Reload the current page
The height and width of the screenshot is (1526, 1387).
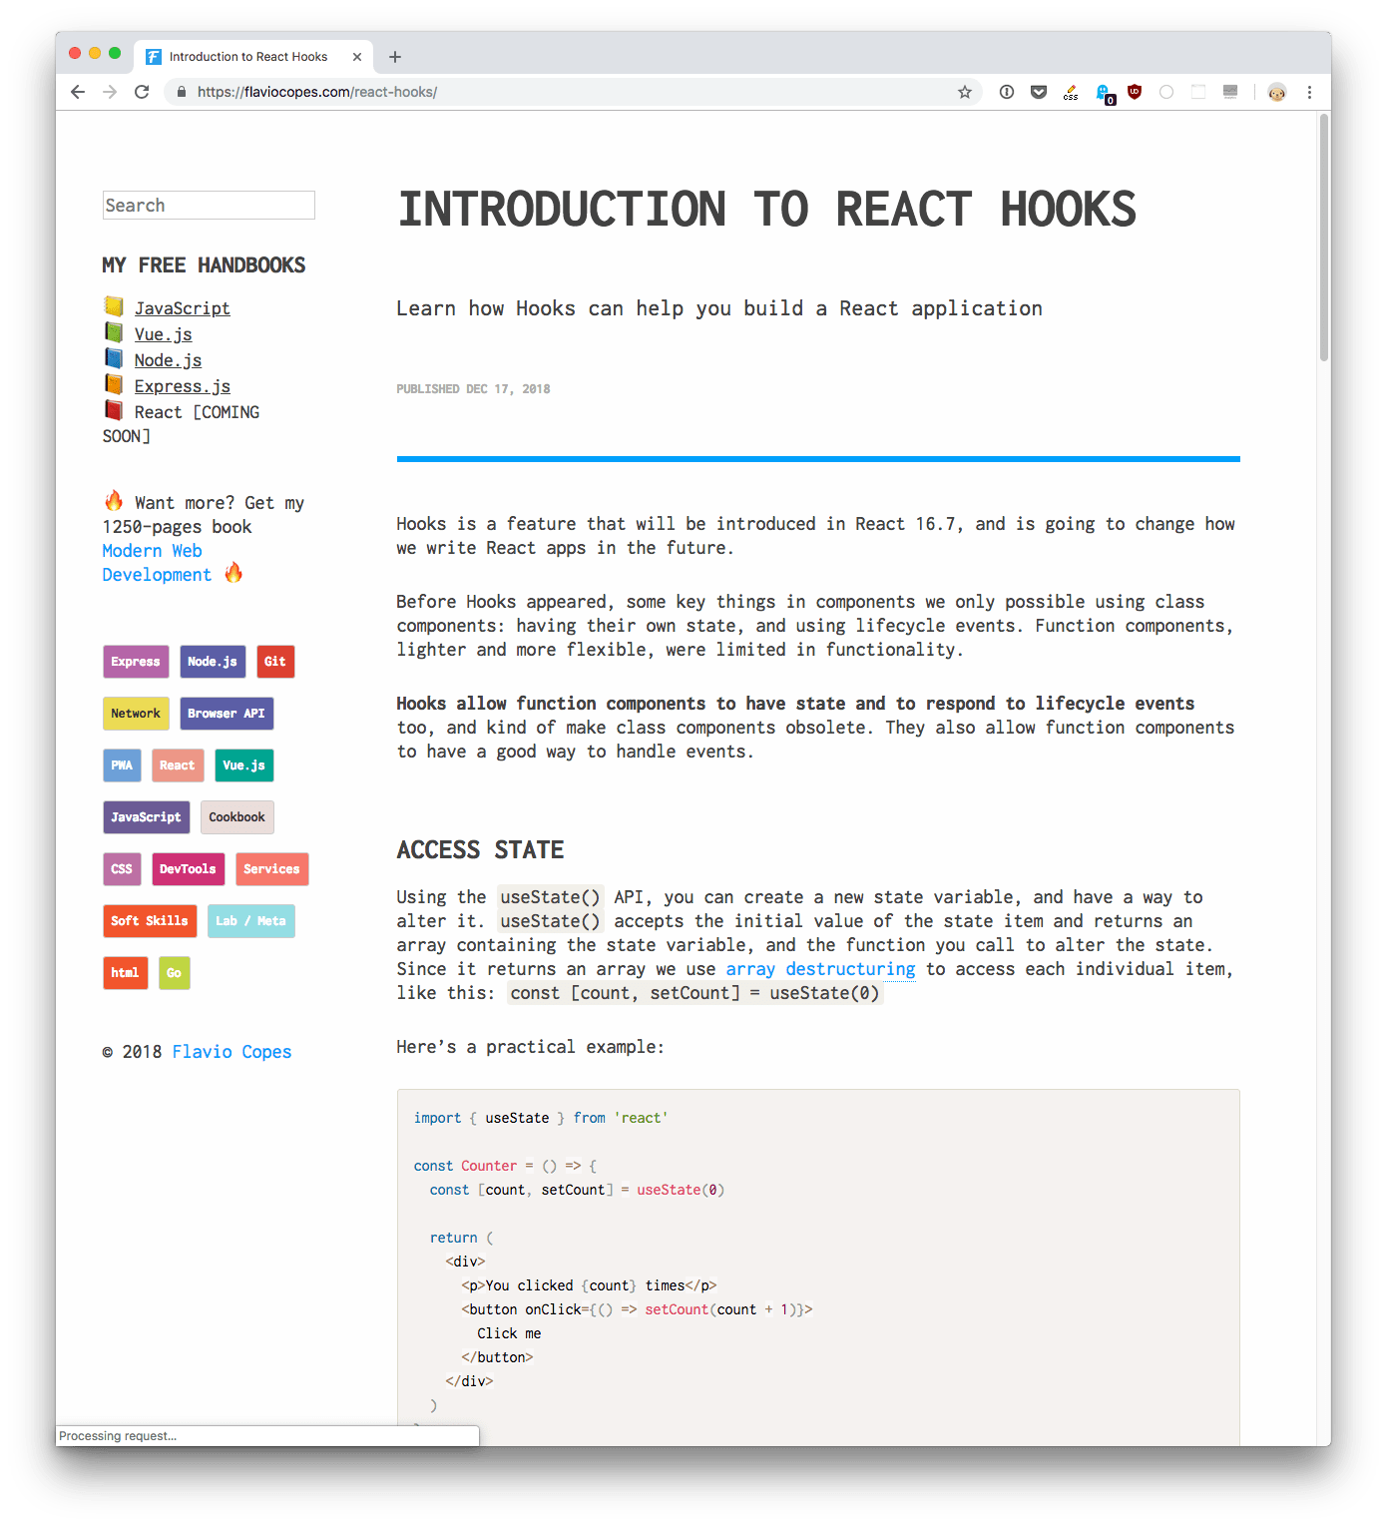pyautogui.click(x=142, y=91)
